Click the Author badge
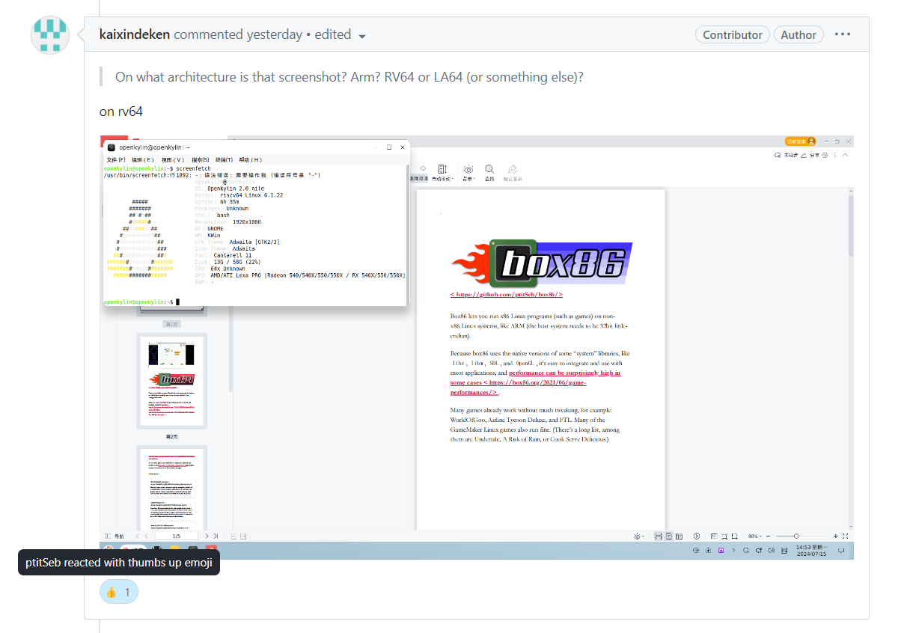 tap(799, 34)
